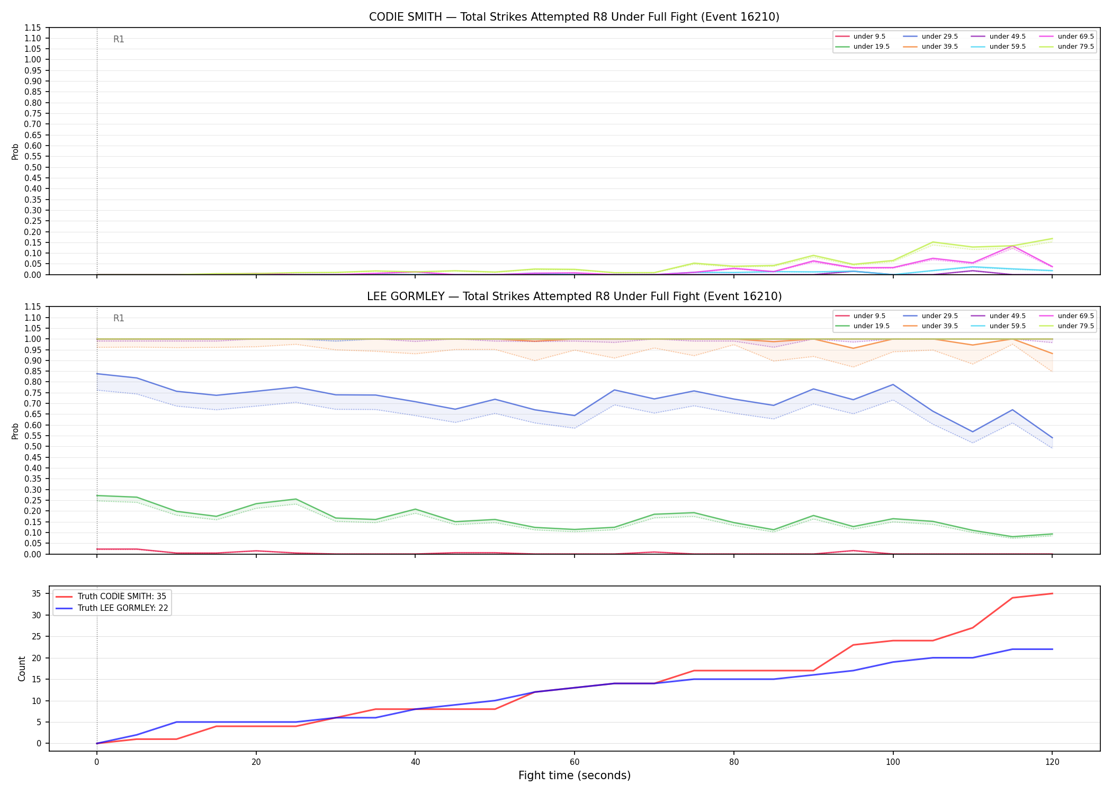1112x794 pixels.
Task: Click the 'Fight time (seconds)' axis label
Action: point(575,775)
